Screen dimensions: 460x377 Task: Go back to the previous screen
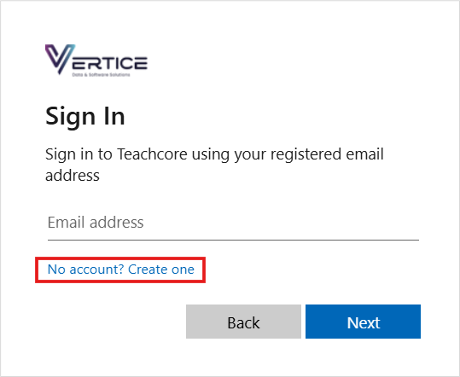(x=243, y=322)
